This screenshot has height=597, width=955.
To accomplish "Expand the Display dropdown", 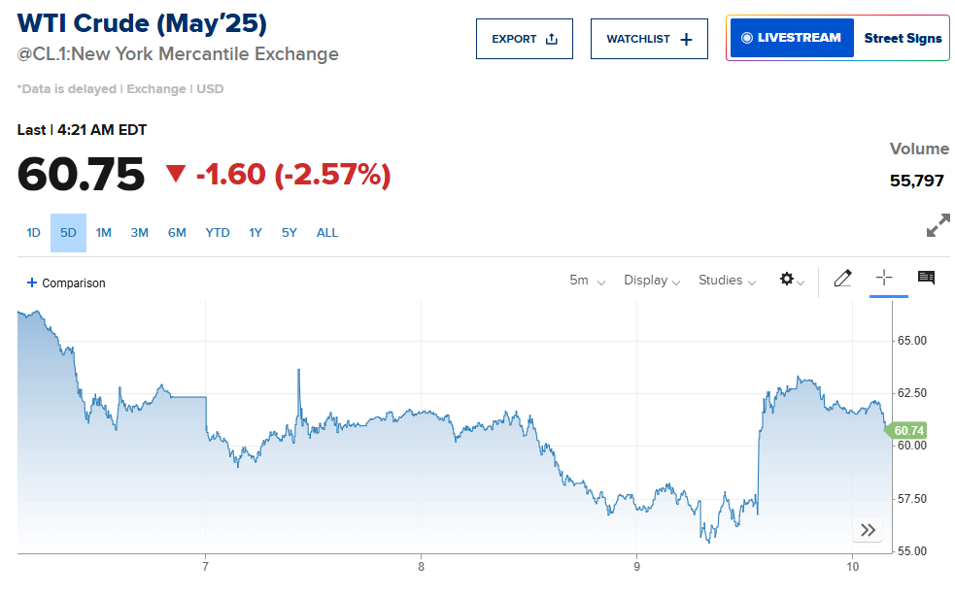I will click(652, 281).
